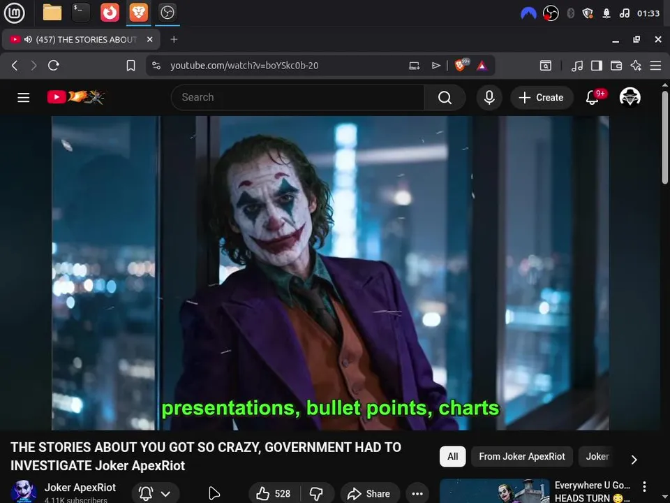Reload the current page
The image size is (670, 503).
54,66
